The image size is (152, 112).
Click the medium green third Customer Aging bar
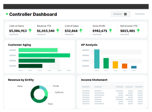coord(37,61)
